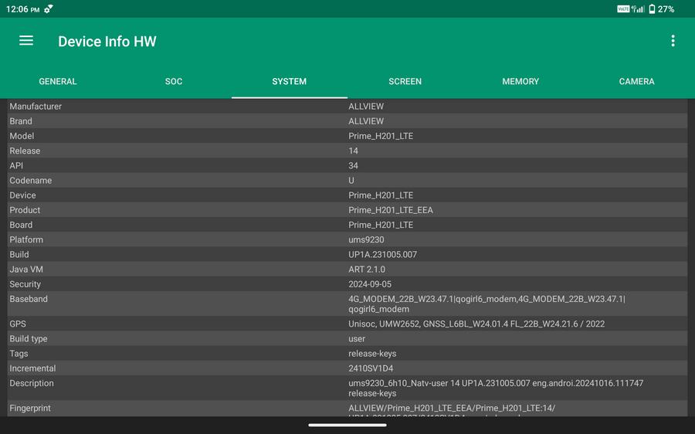The image size is (695, 434).
Task: Tap the GPS value Unisoc UMW2652
Action: click(476, 324)
